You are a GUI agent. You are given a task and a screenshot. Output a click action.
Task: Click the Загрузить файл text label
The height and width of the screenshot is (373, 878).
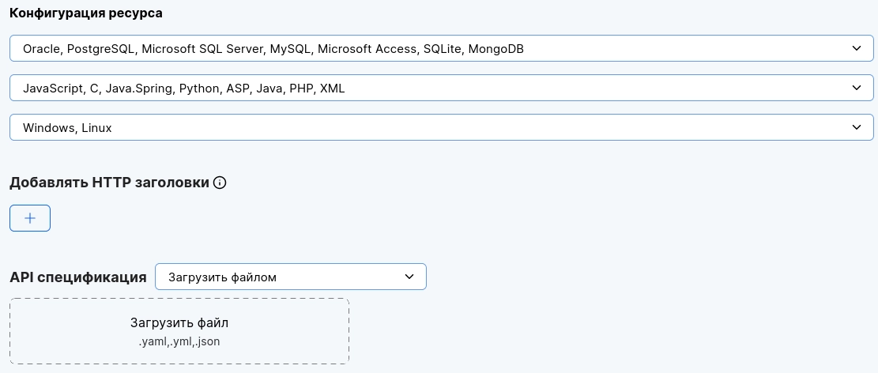click(x=179, y=323)
